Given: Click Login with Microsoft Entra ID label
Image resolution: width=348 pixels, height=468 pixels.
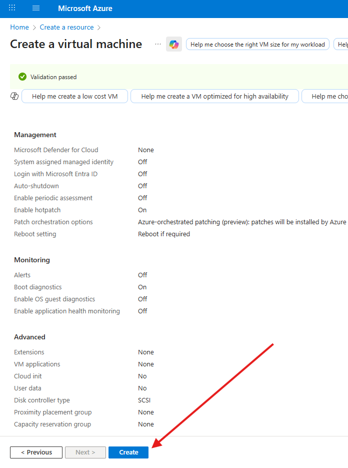Looking at the screenshot, I should 56,174.
